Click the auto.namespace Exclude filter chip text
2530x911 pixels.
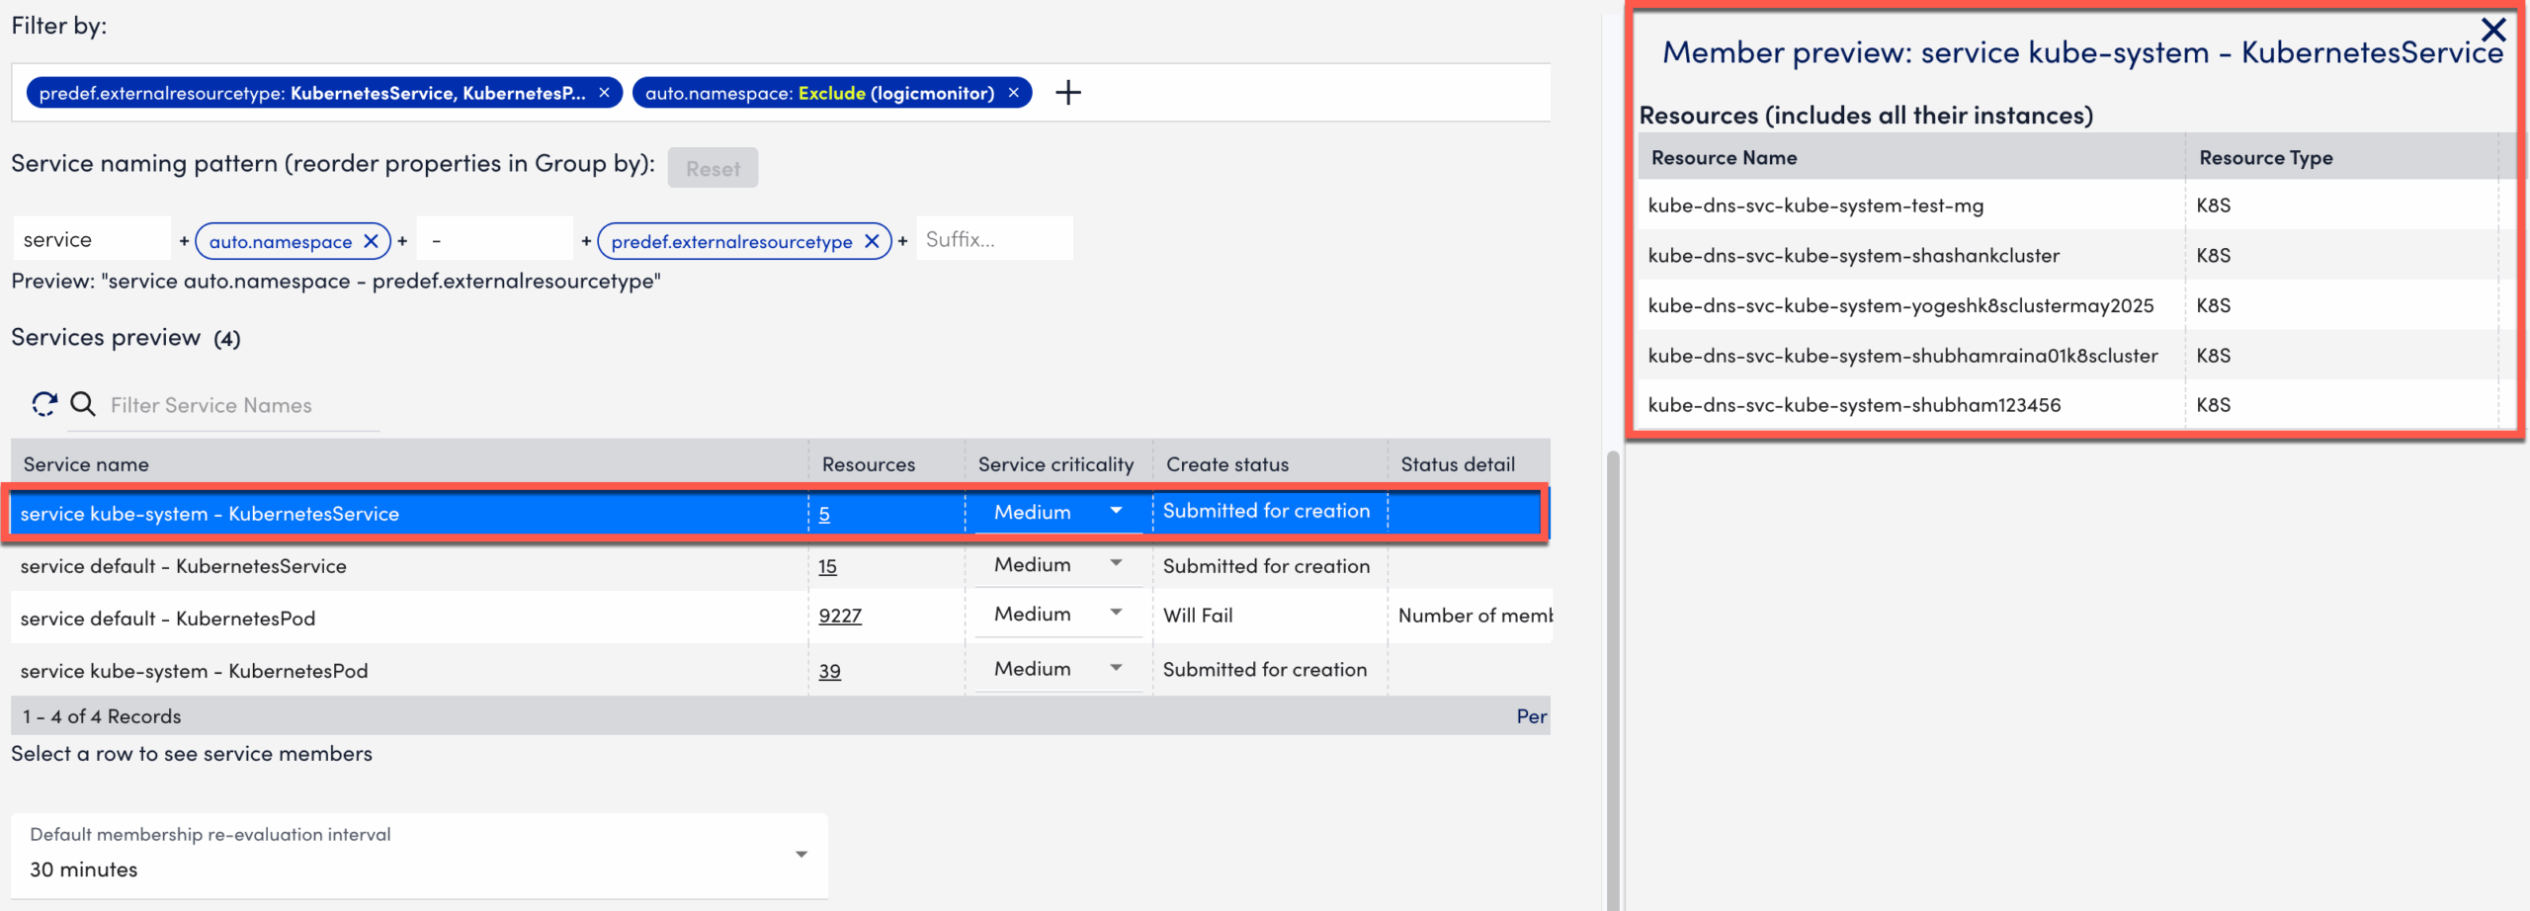(819, 93)
